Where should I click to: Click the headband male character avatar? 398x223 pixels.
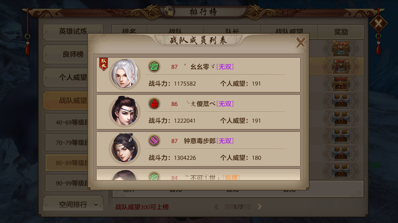124,111
